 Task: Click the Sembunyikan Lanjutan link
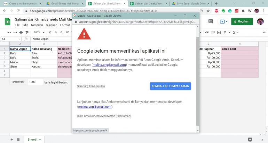click(x=91, y=86)
